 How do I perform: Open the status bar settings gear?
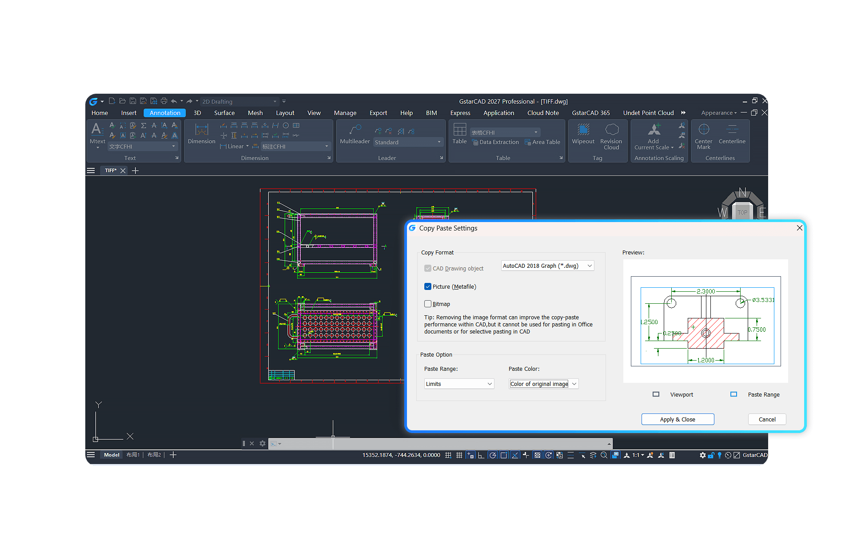pos(702,455)
